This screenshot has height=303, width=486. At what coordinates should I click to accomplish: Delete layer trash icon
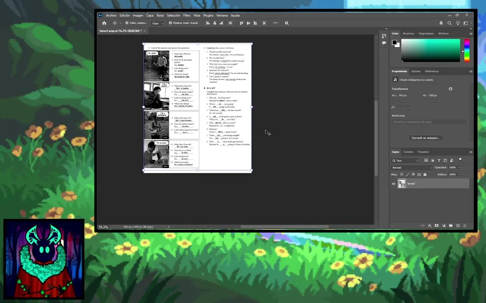(465, 226)
